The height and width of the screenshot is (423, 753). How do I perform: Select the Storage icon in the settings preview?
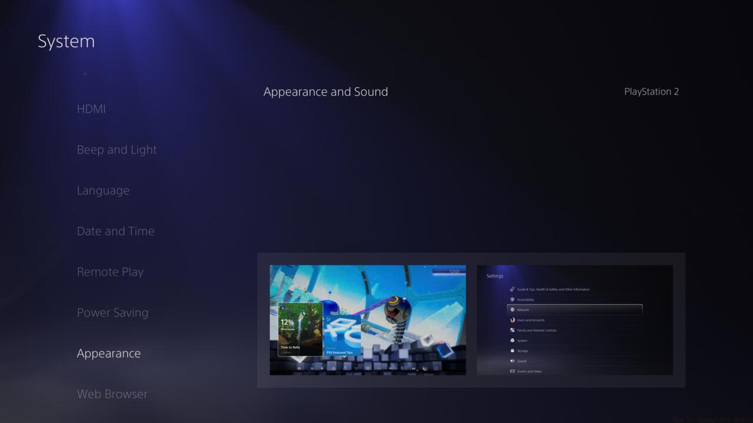coord(512,351)
